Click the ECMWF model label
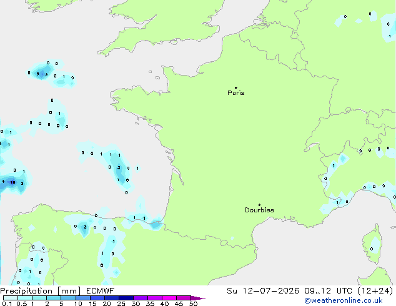 101,291
